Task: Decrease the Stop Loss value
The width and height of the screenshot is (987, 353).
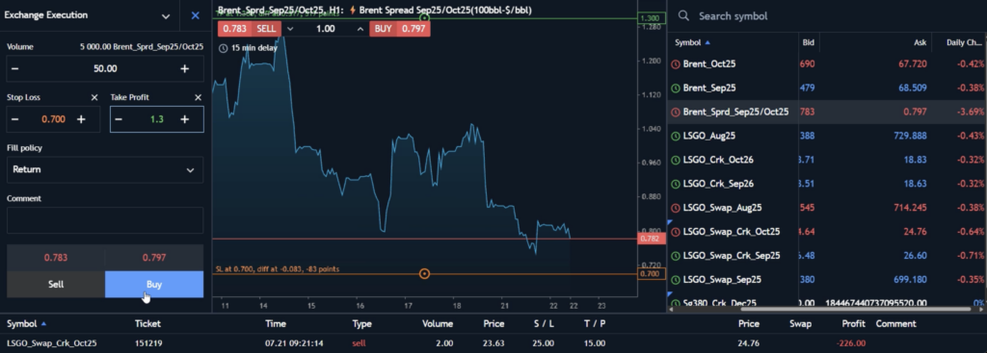Action: [15, 119]
